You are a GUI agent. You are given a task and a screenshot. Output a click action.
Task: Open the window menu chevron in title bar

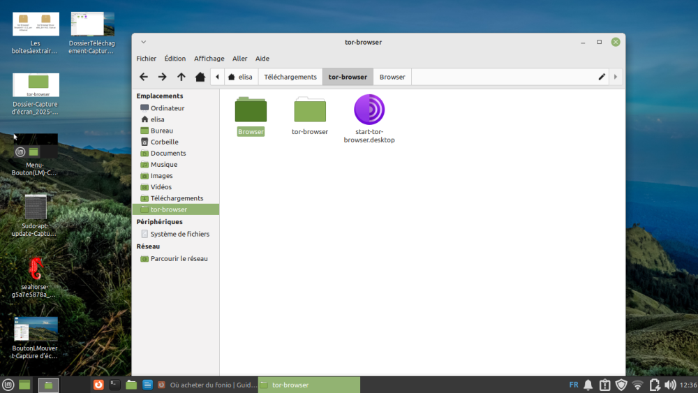[144, 42]
